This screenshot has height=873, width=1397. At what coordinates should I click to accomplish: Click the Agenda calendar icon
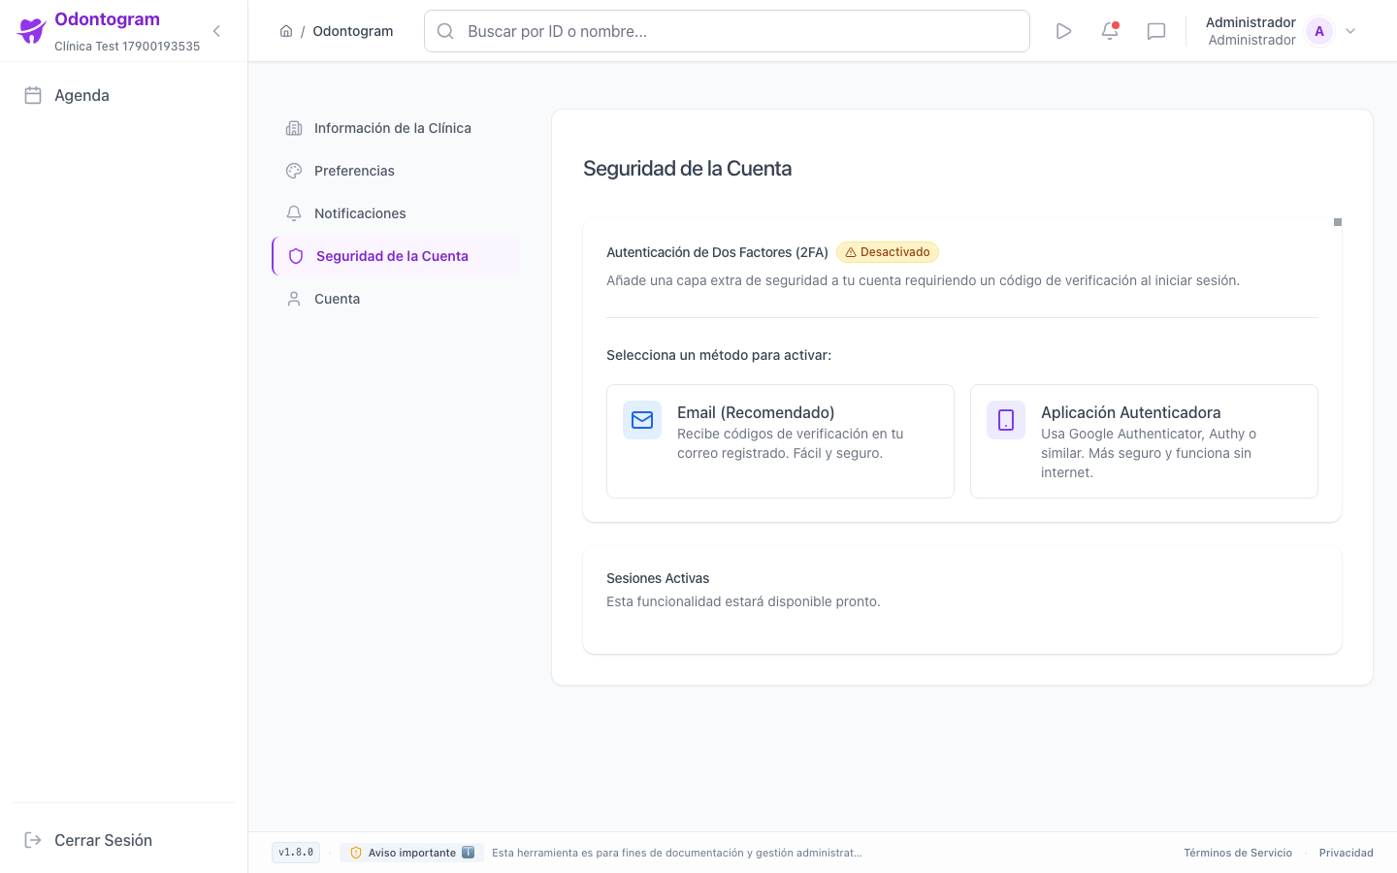click(x=33, y=95)
